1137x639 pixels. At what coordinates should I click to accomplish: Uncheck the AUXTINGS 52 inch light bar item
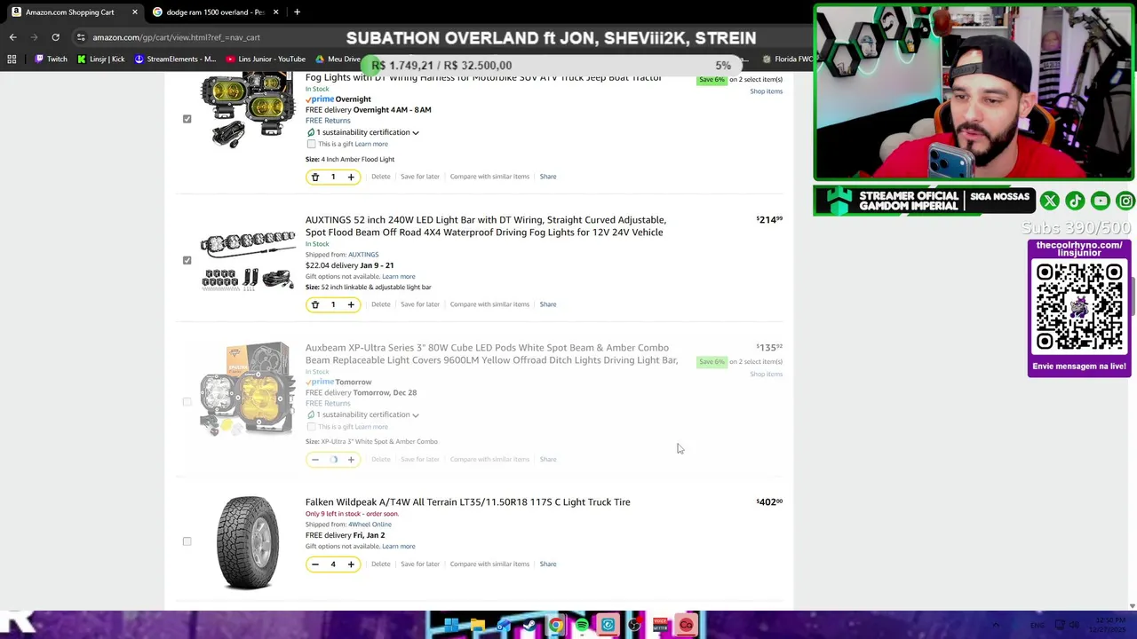pyautogui.click(x=187, y=261)
